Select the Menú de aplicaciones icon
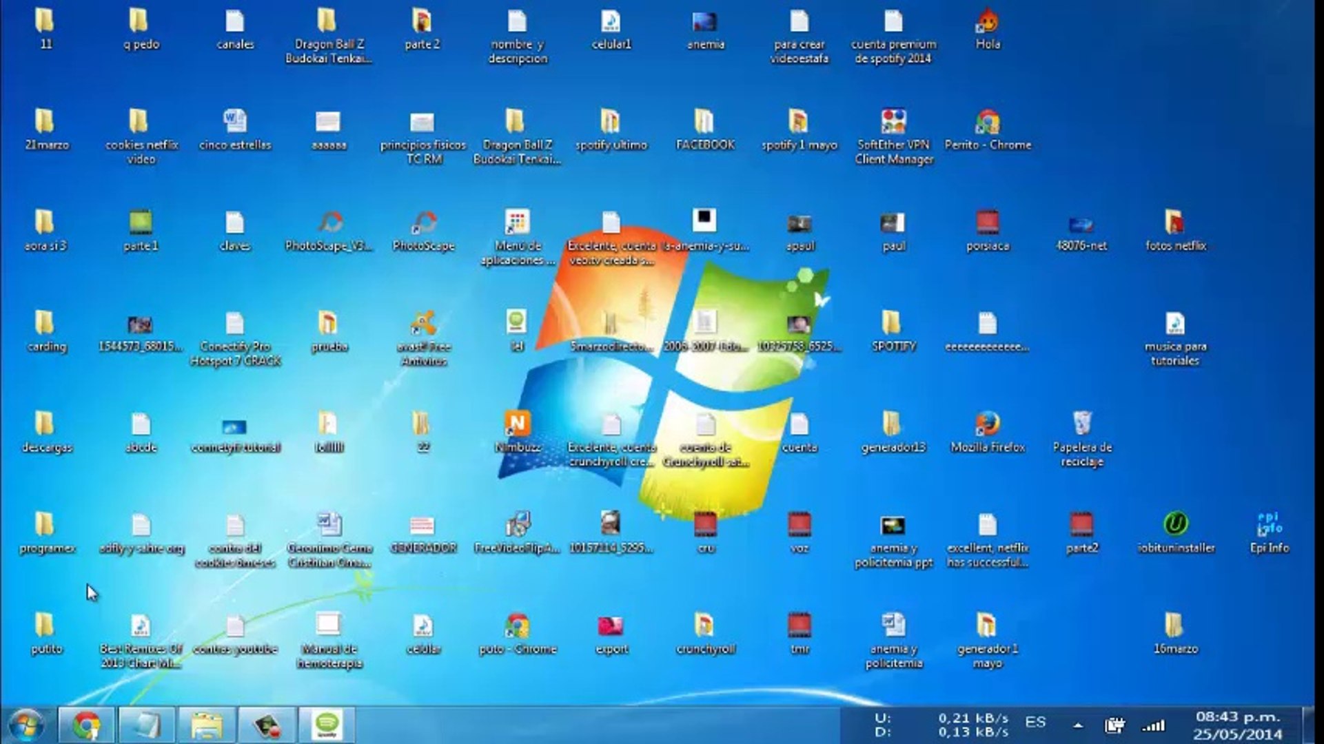The height and width of the screenshot is (744, 1324). point(517,237)
